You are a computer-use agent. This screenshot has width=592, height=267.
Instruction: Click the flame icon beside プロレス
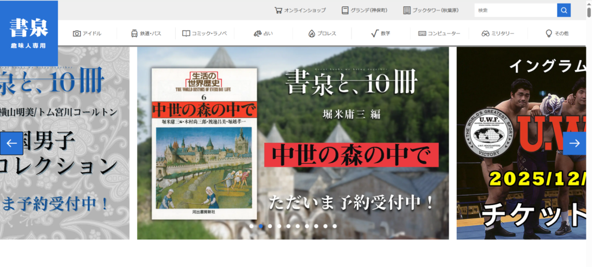click(x=312, y=34)
